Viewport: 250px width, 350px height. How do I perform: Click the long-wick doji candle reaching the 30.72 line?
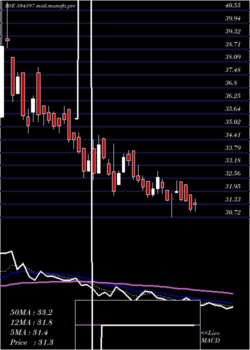tap(171, 198)
